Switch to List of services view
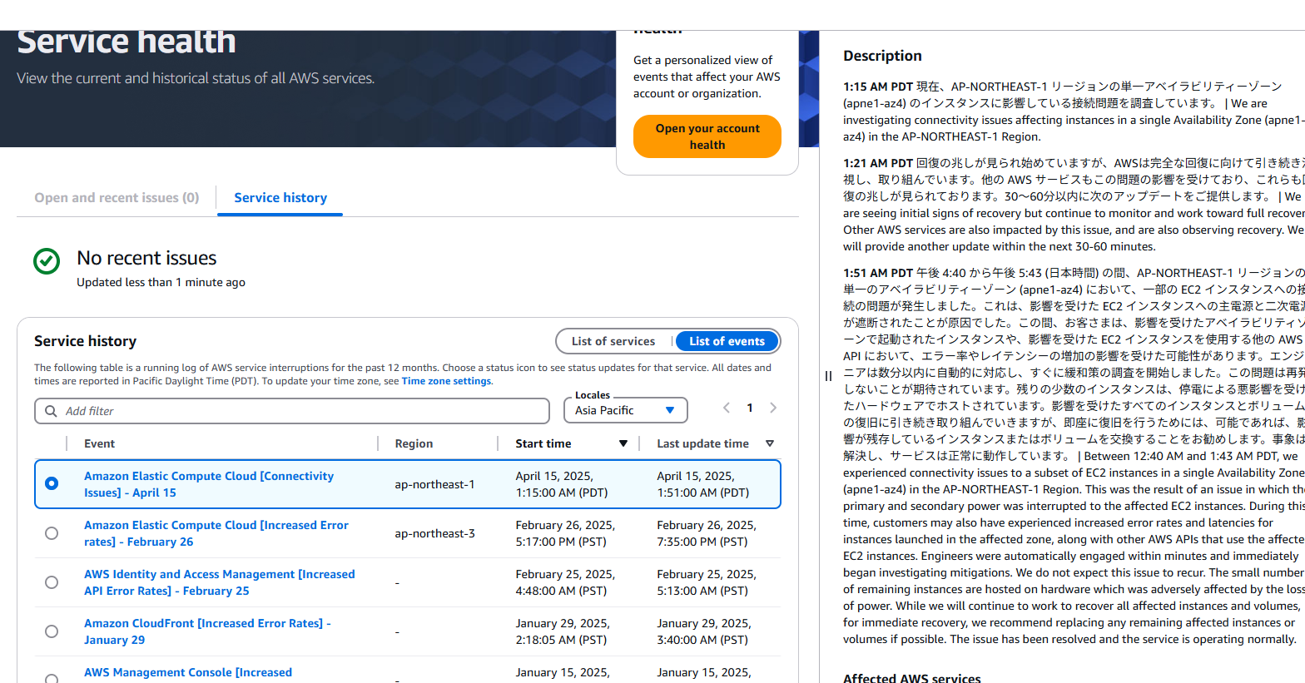The width and height of the screenshot is (1305, 683). point(613,341)
